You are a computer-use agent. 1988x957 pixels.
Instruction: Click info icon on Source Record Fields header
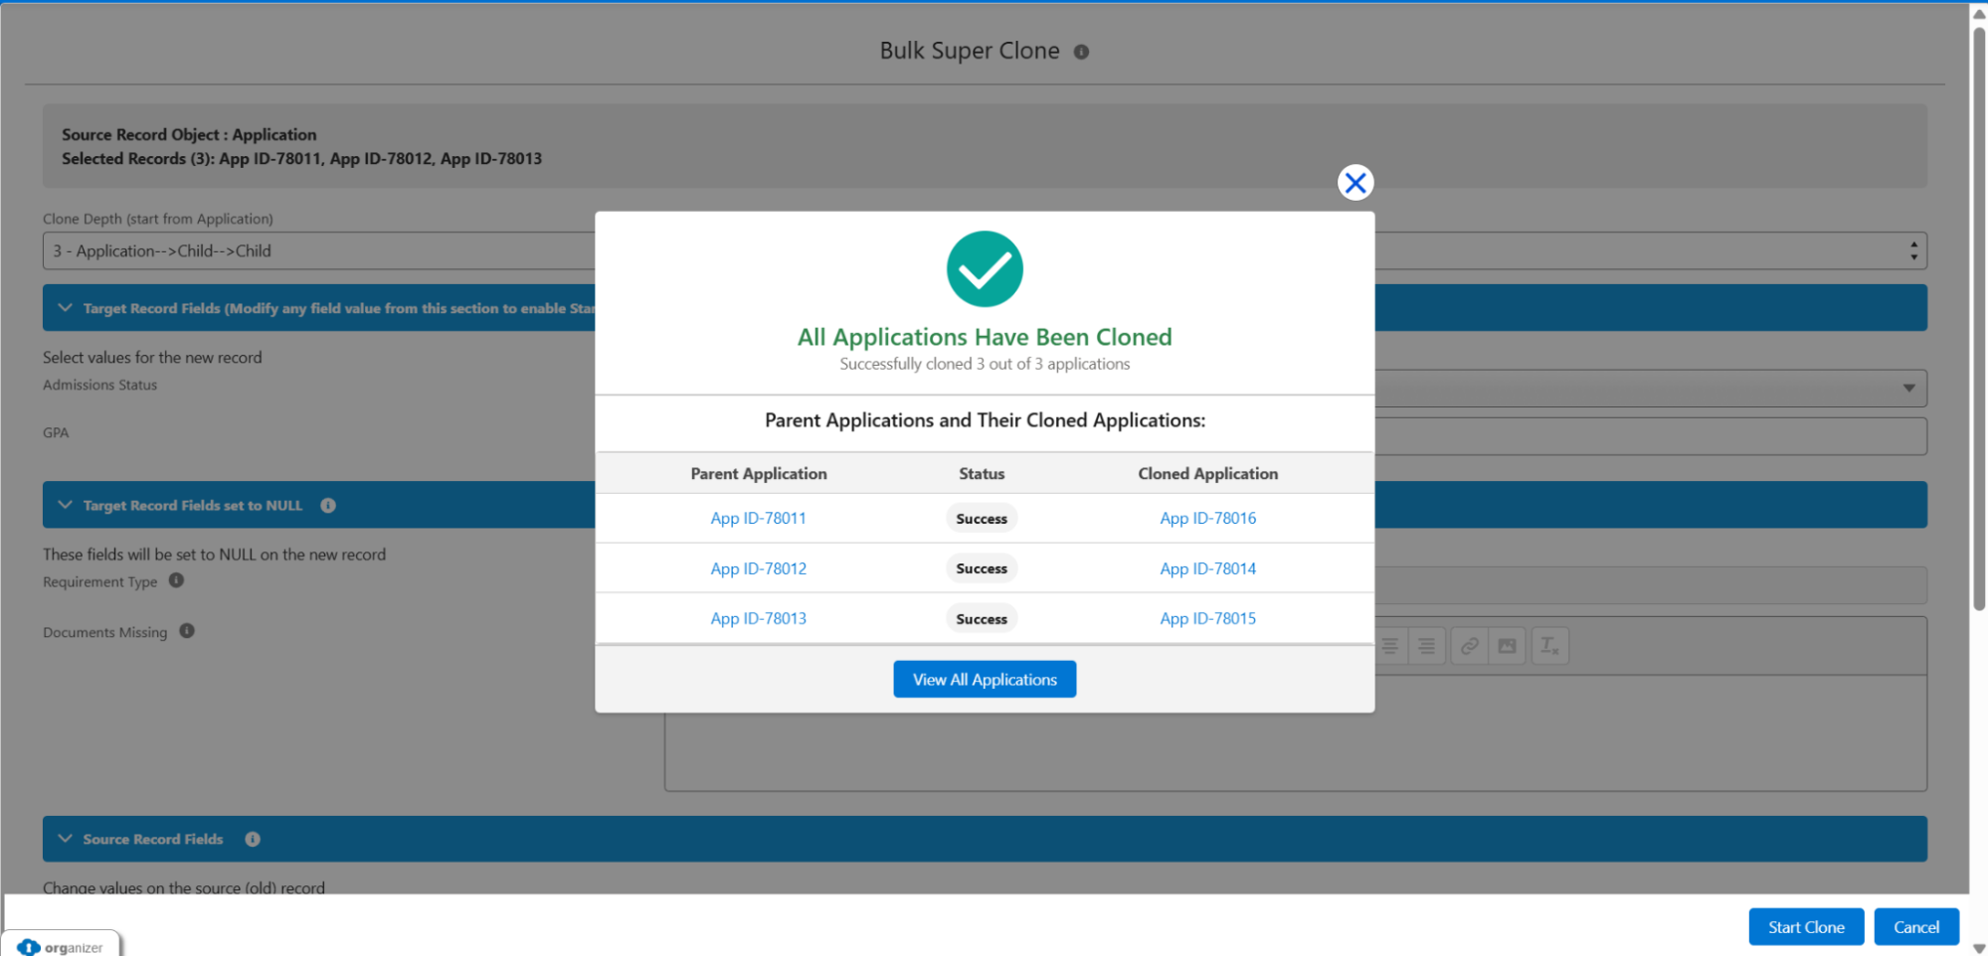click(x=253, y=839)
